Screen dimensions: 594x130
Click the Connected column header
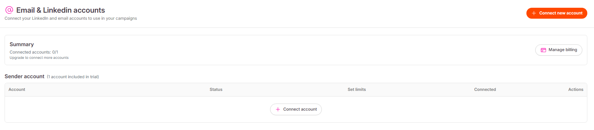point(485,89)
